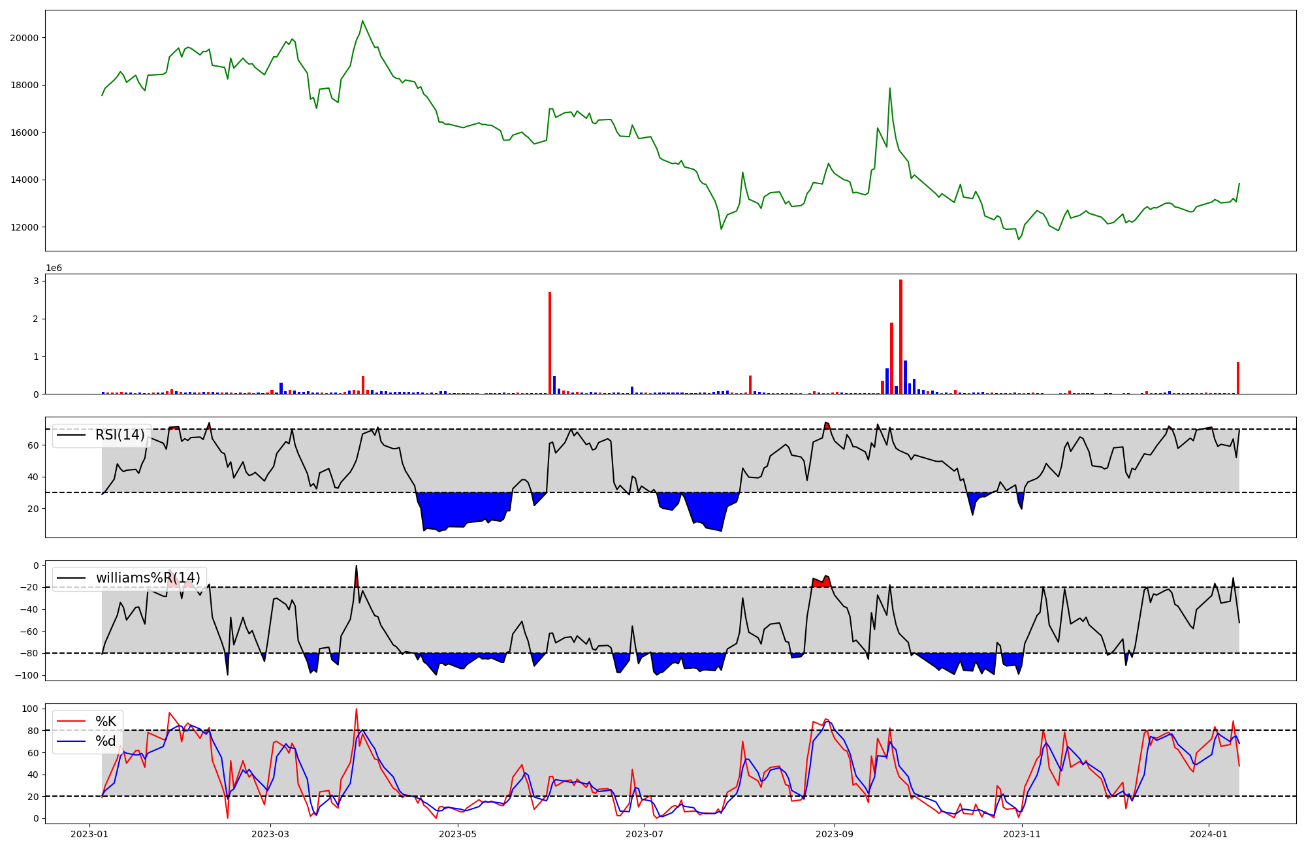1306x849 pixels.
Task: Select the 2023-01 x-axis date label
Action: click(x=89, y=834)
